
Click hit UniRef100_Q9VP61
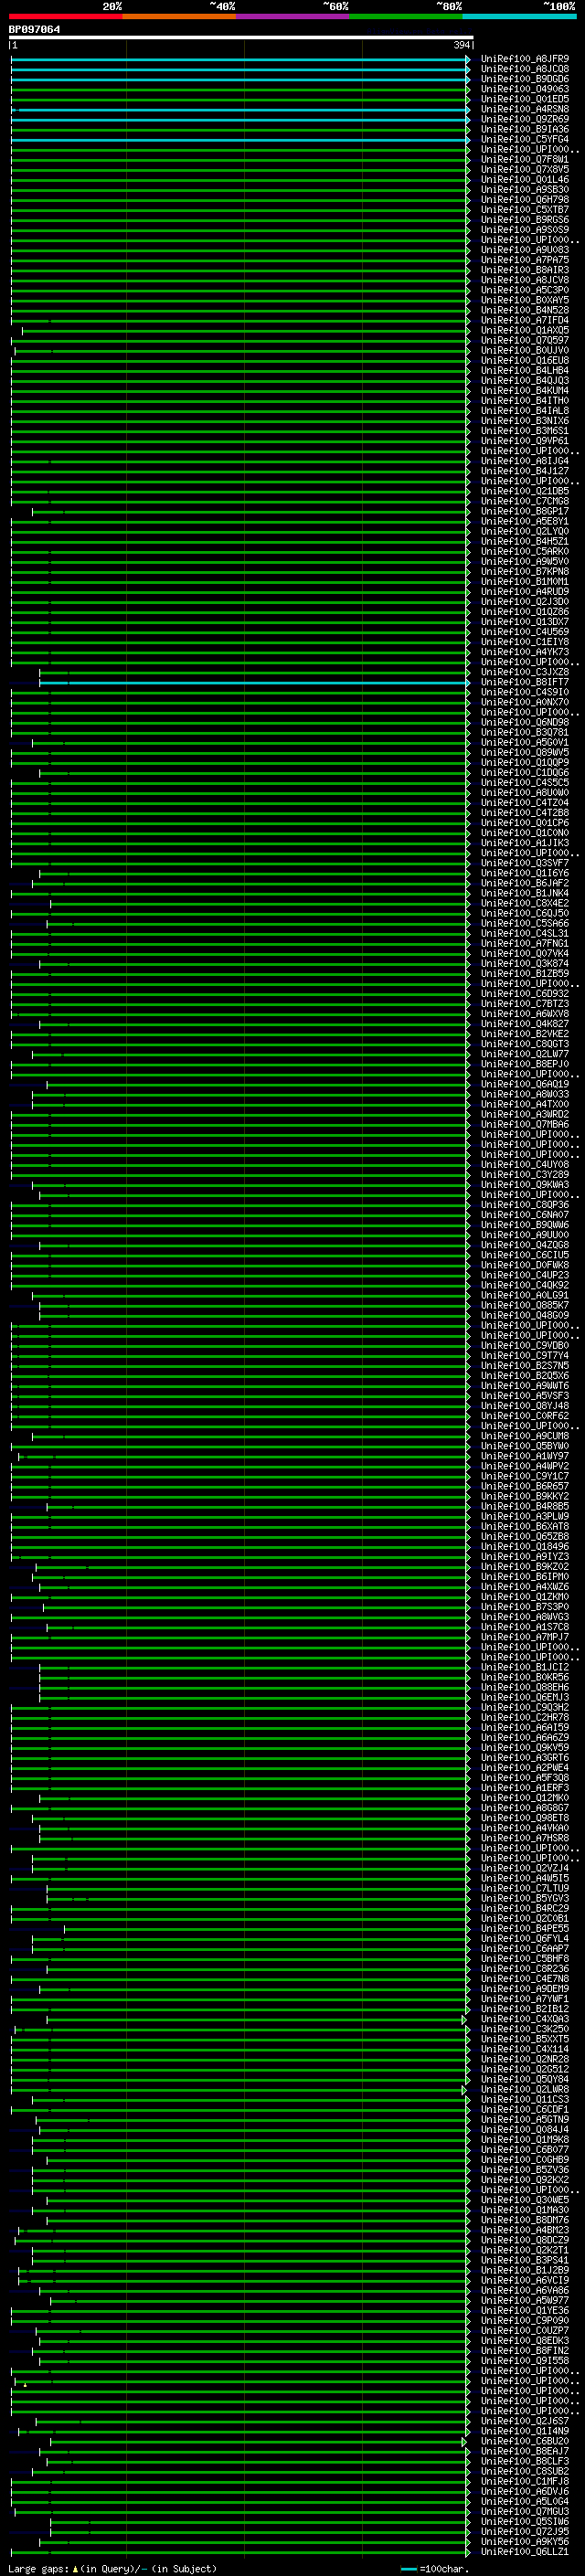click(524, 441)
